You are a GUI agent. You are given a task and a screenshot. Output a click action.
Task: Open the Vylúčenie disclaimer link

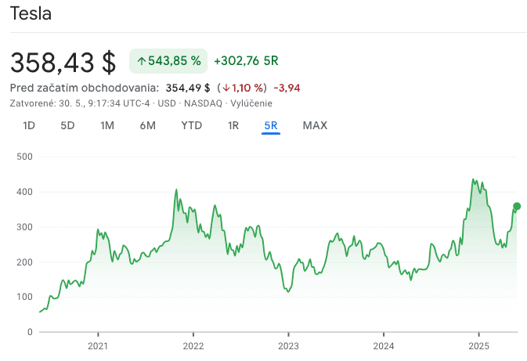click(252, 103)
